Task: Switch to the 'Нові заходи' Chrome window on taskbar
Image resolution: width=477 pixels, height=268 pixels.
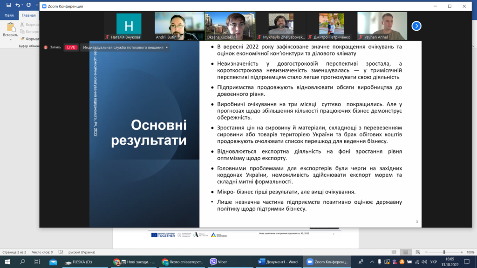Action: pos(134,261)
